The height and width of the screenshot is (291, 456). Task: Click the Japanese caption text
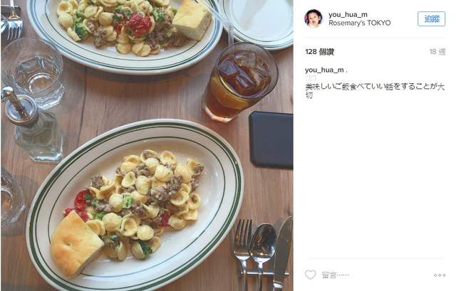375,91
